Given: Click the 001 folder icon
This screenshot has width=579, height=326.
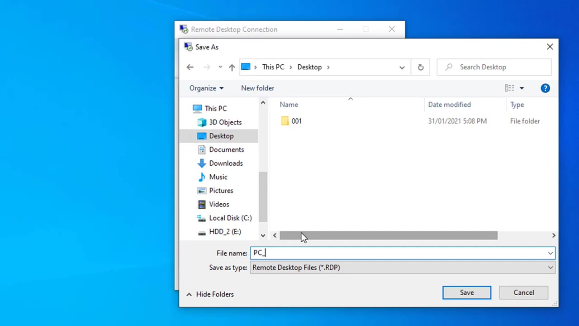Looking at the screenshot, I should coord(285,121).
